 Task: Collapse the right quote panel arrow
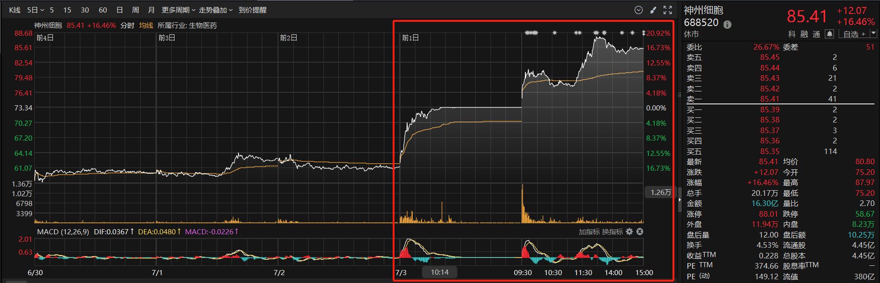coord(679,200)
